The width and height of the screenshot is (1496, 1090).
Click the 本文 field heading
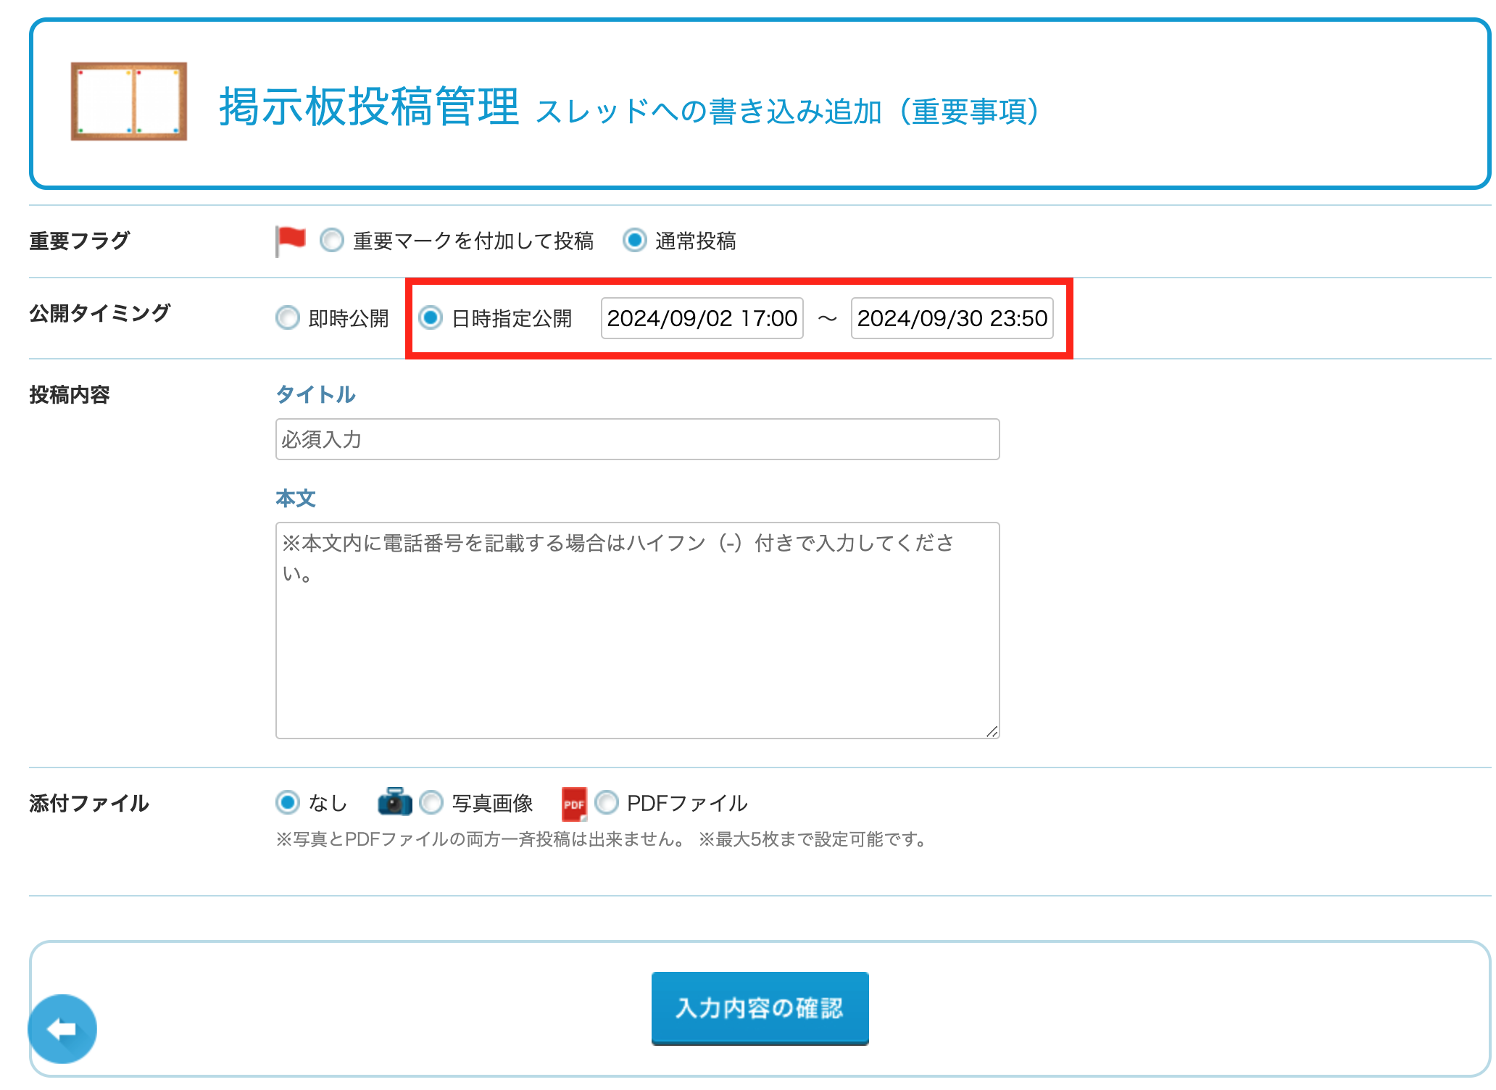click(296, 499)
